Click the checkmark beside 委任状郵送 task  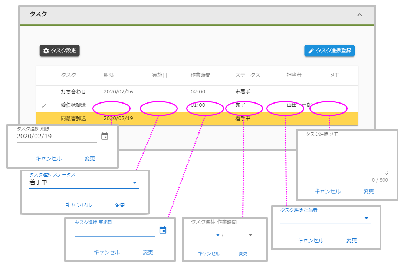click(44, 105)
